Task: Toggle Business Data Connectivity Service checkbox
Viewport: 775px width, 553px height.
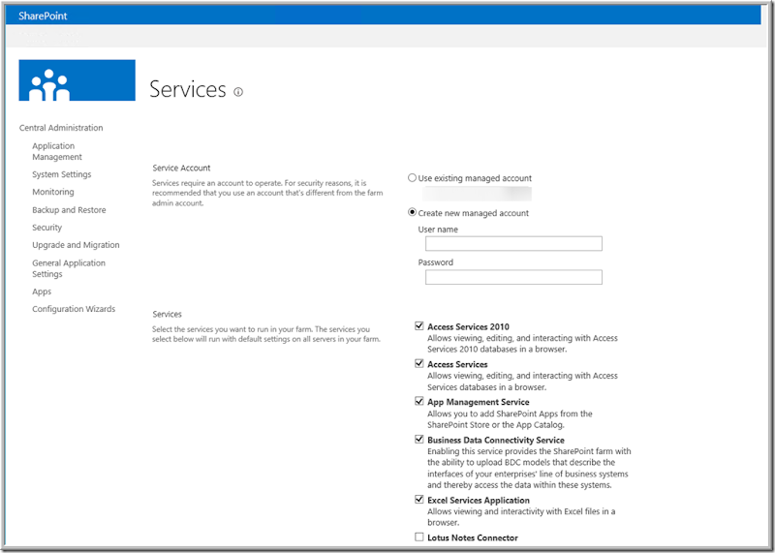Action: tap(419, 439)
